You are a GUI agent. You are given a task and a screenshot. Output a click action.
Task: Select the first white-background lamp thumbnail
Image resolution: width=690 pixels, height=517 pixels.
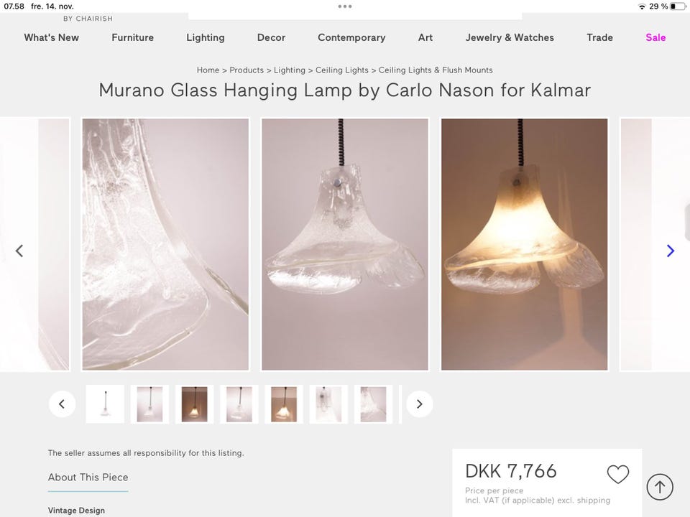pos(105,404)
